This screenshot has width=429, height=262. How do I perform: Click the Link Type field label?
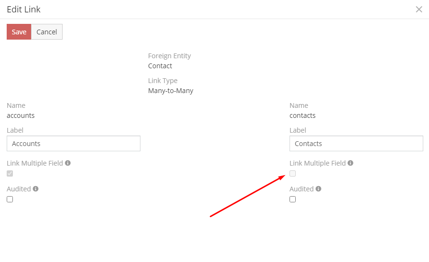[x=163, y=81]
